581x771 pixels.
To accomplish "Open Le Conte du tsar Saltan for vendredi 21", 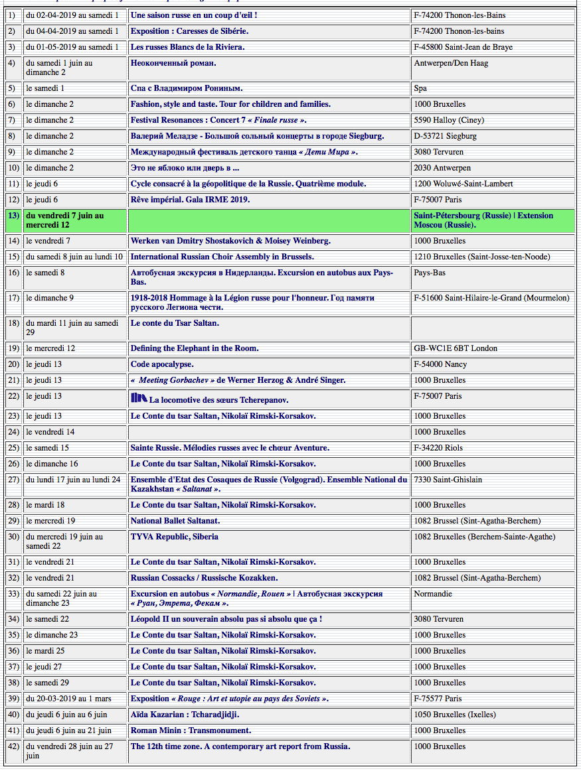I will click(x=223, y=562).
